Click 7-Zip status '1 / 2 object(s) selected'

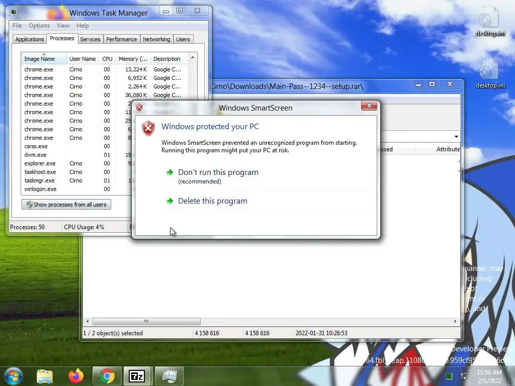(x=113, y=333)
